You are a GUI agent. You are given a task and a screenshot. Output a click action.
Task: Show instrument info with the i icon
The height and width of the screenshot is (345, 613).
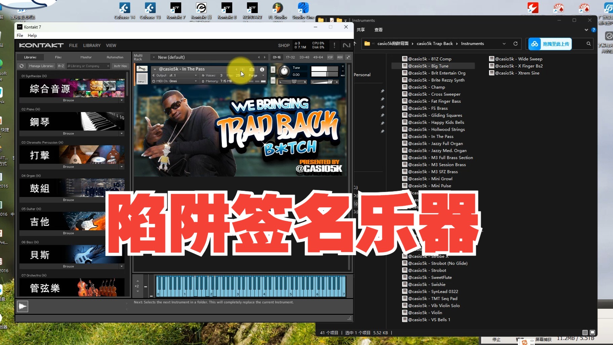coord(262,69)
